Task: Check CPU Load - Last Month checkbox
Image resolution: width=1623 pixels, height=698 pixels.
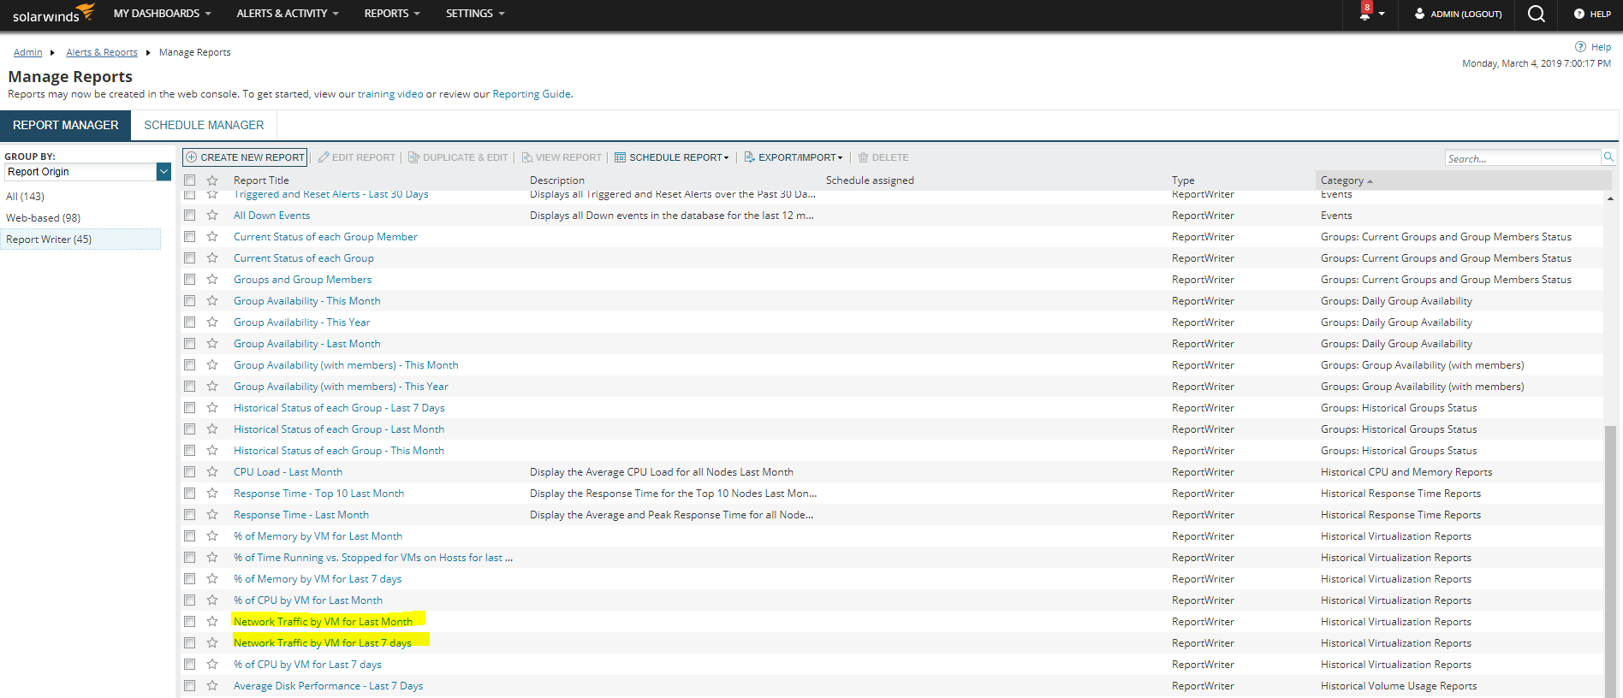Action: tap(190, 472)
